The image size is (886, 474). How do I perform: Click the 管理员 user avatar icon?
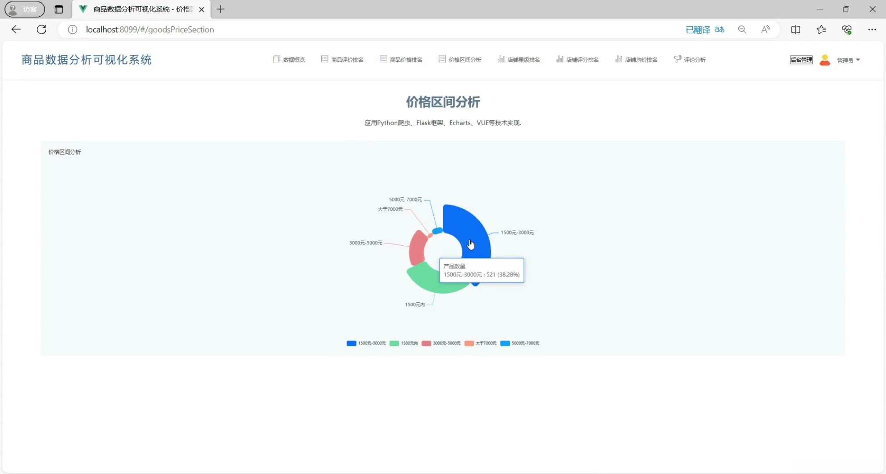[x=824, y=60]
